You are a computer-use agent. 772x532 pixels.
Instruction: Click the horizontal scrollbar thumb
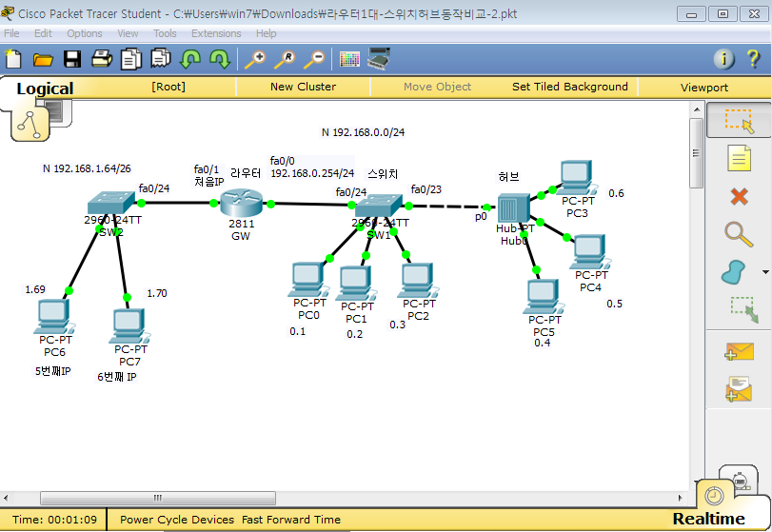[158, 498]
